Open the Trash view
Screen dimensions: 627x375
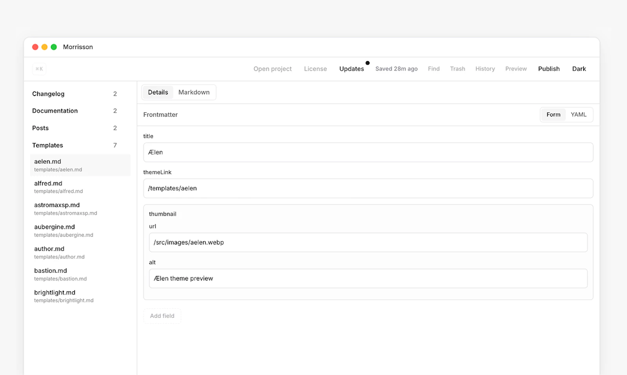[458, 69]
